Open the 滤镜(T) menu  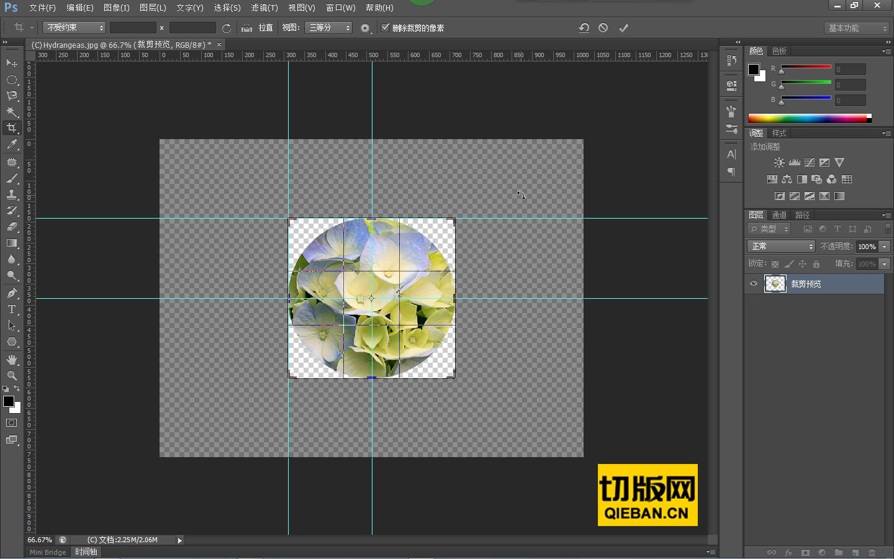coord(264,7)
